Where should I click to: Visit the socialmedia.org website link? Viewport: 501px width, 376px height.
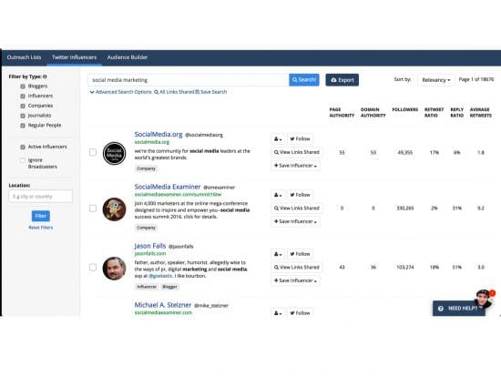[x=152, y=142]
